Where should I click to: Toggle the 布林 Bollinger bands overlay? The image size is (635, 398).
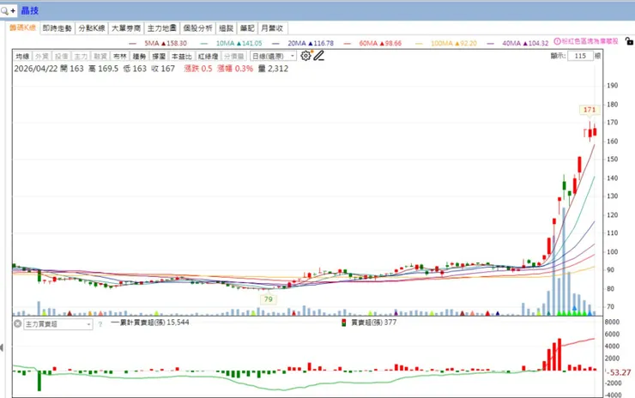tap(120, 57)
